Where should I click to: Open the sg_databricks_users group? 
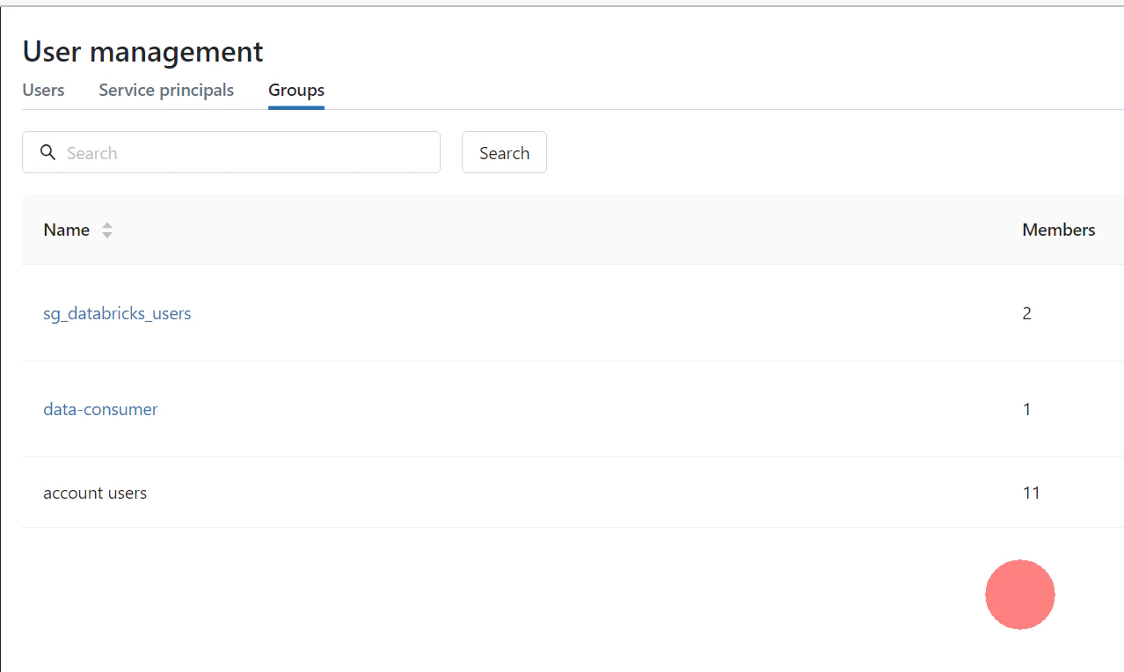tap(117, 313)
